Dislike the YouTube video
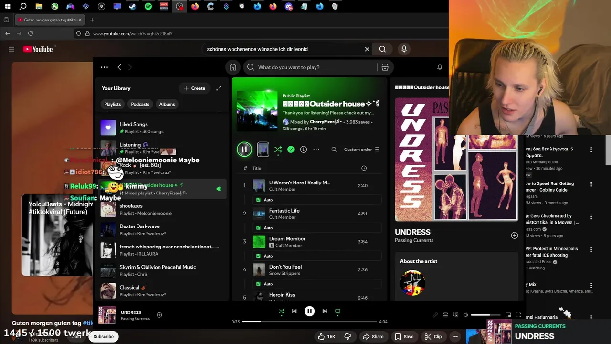This screenshot has width=611, height=344. pyautogui.click(x=348, y=336)
